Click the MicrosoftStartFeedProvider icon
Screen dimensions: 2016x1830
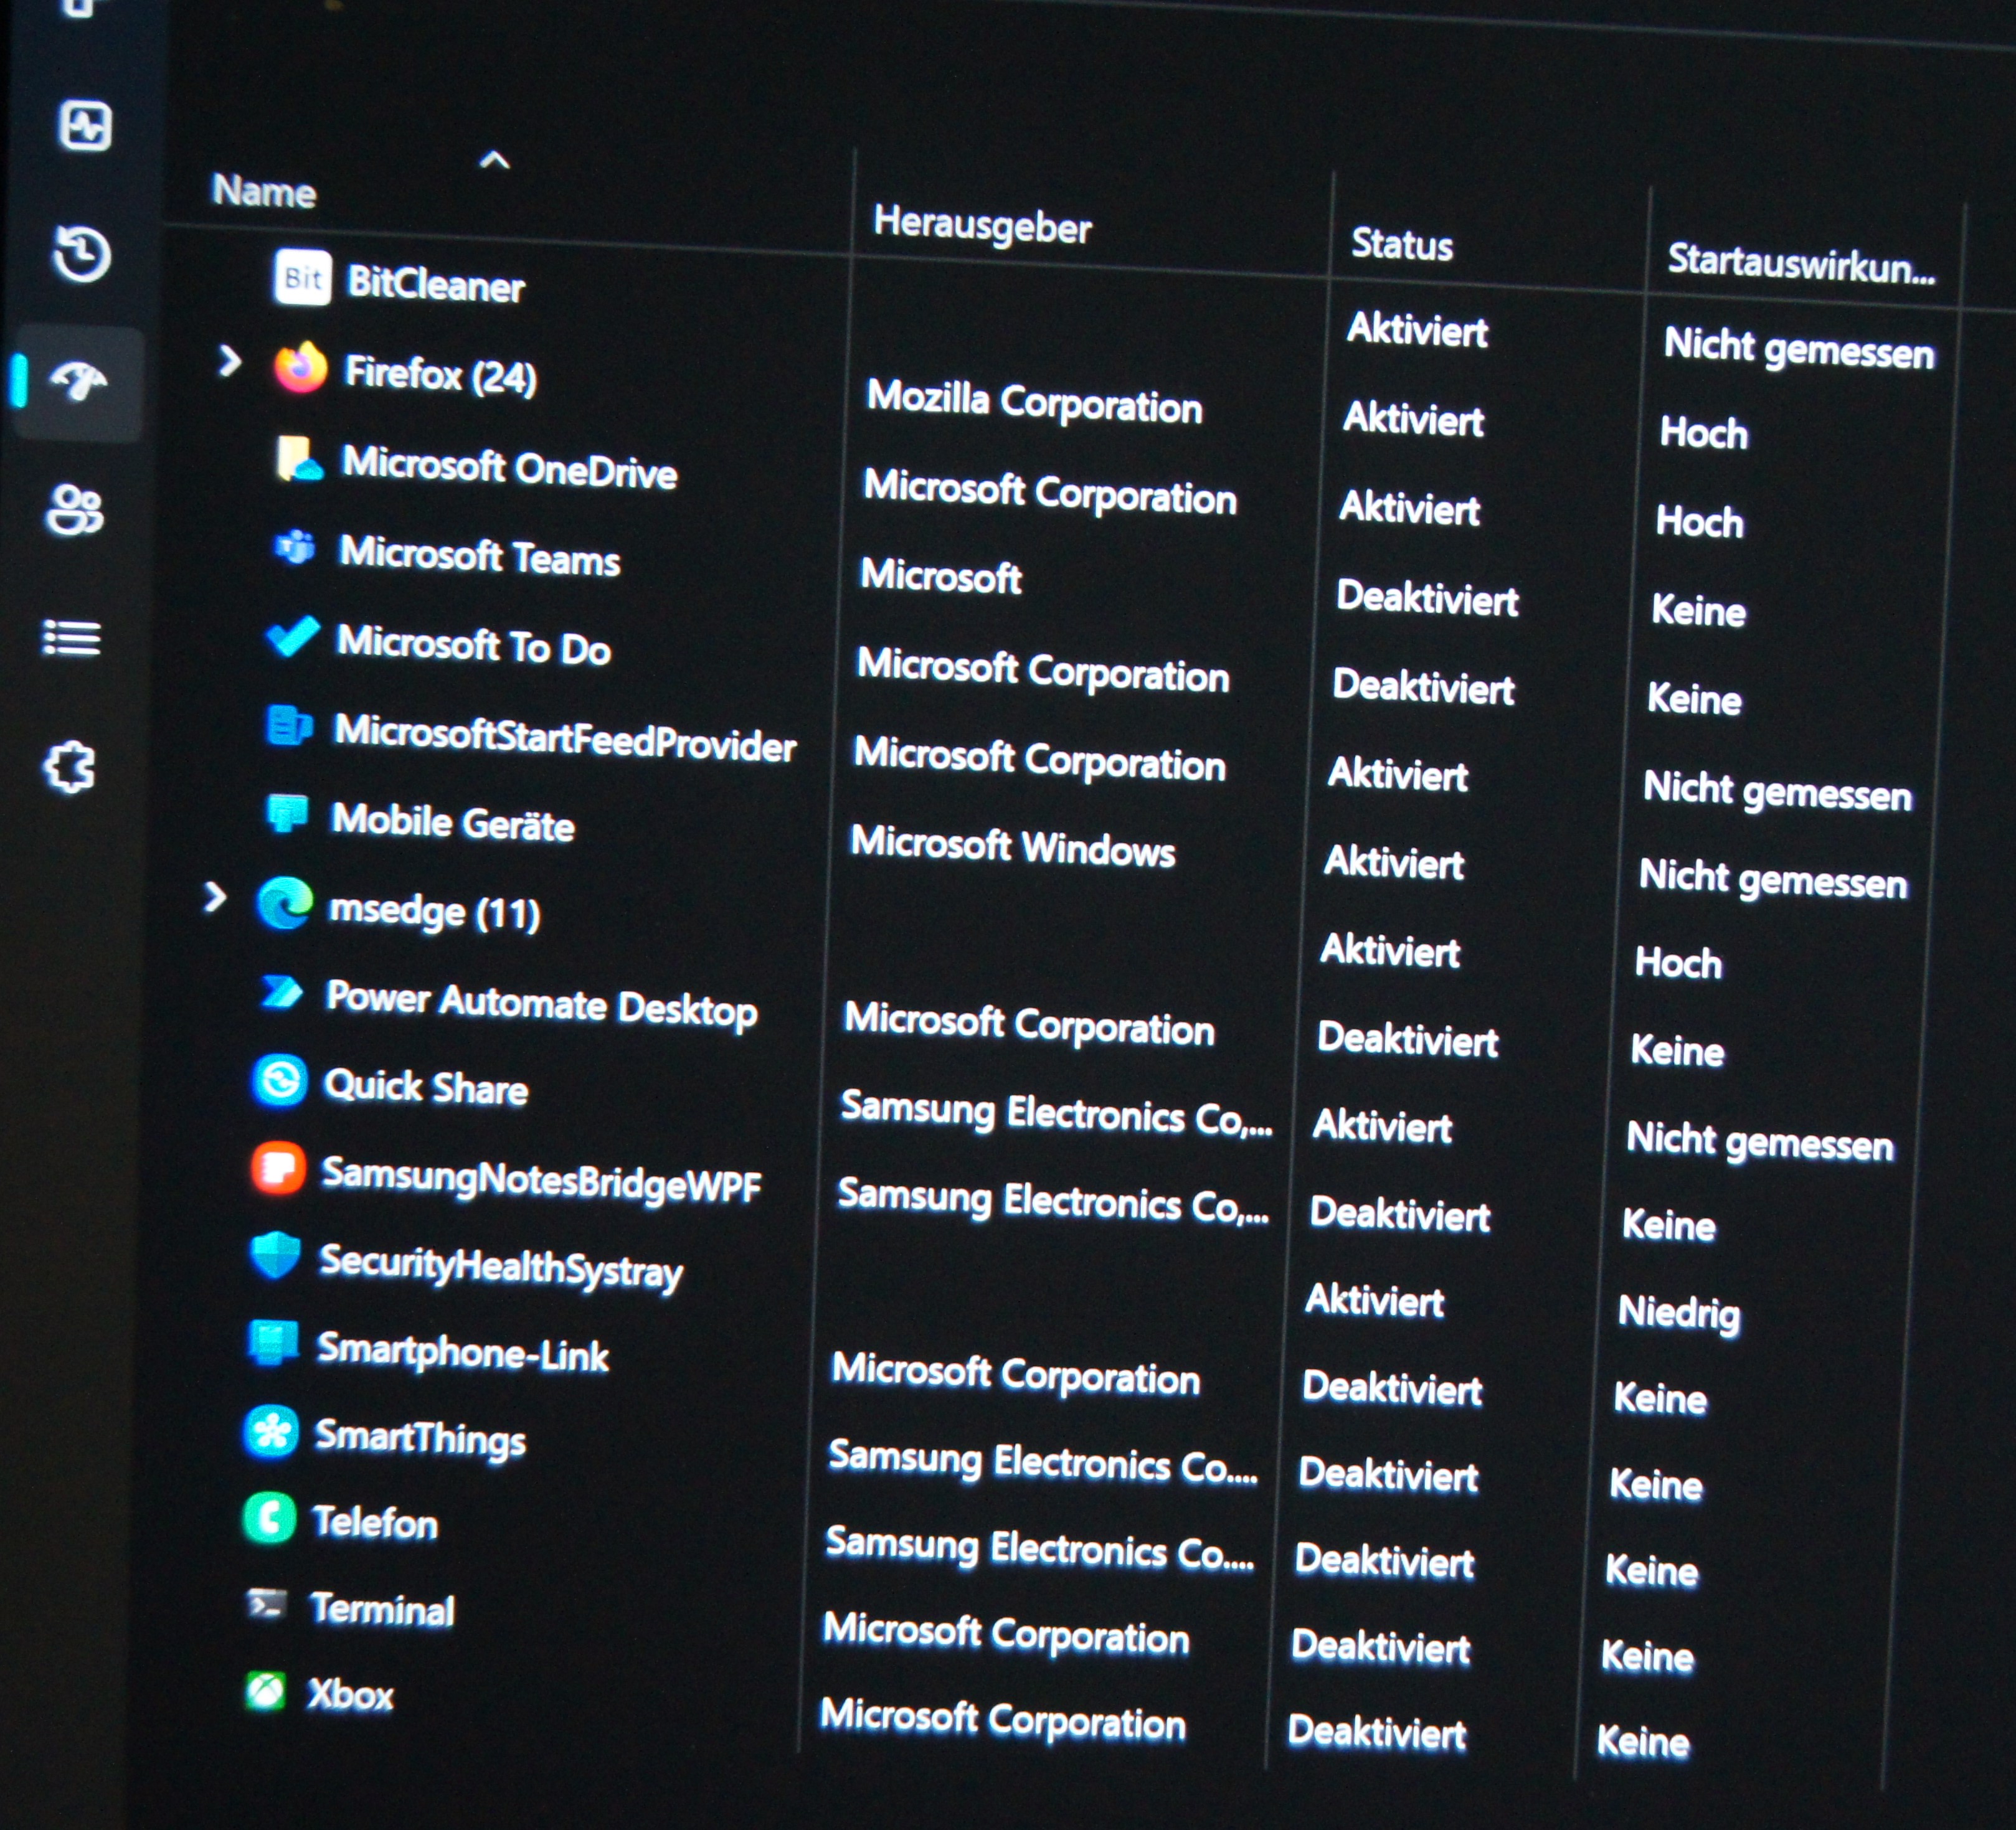click(290, 725)
